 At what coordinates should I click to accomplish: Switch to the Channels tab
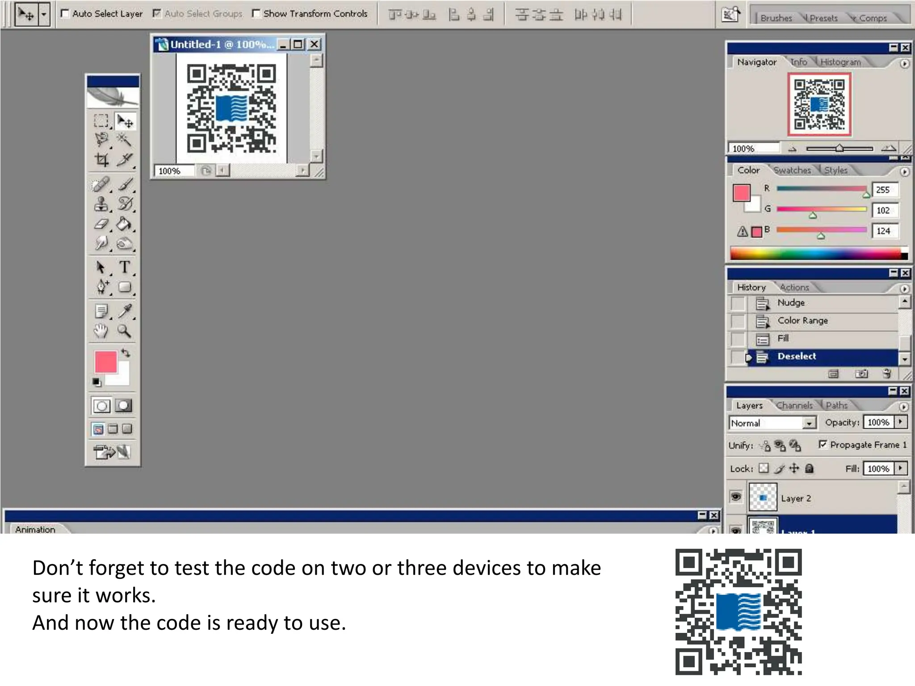(x=794, y=405)
